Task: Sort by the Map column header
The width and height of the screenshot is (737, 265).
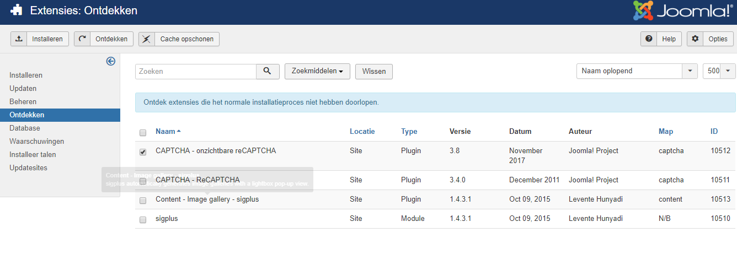Action: 666,132
